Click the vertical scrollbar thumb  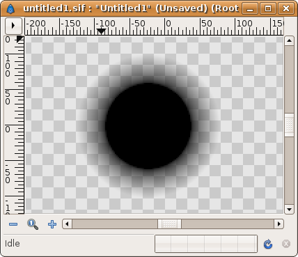tap(289, 125)
